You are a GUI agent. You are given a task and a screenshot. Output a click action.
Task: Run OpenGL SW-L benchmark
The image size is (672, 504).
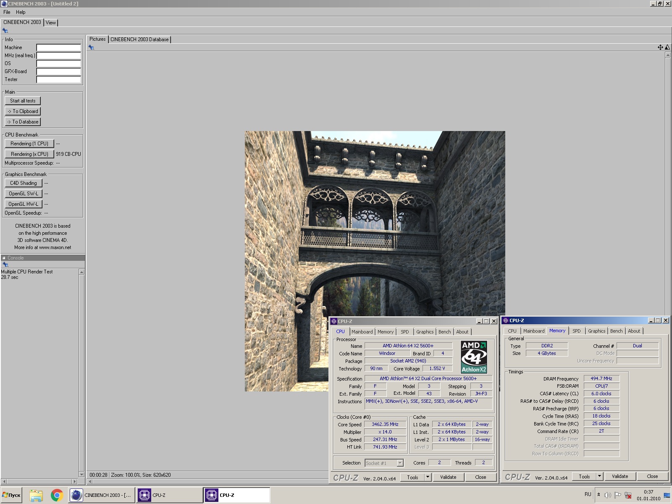24,194
